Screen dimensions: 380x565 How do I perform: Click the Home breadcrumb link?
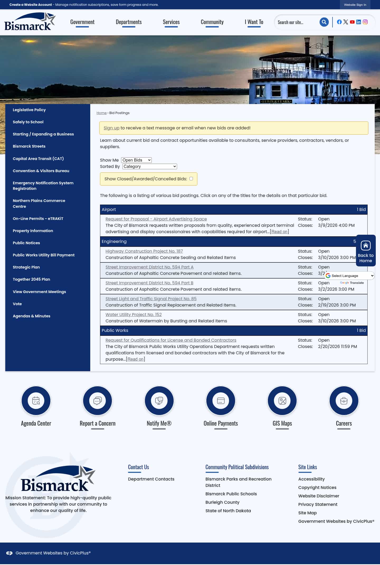coord(102,113)
